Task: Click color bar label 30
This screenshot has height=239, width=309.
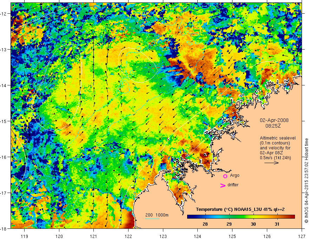Action: pyautogui.click(x=253, y=224)
